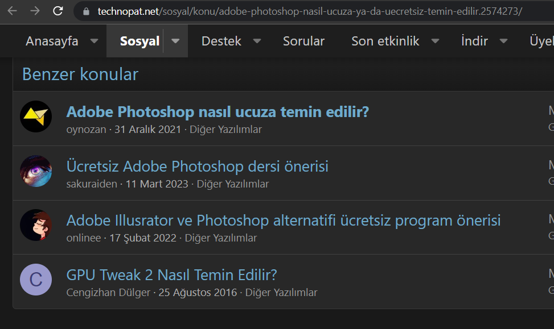Click the browser back arrow
This screenshot has width=554, height=329.
[12, 11]
